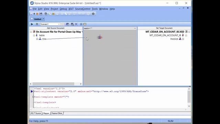Open the Debug menu

(x=63, y=9)
